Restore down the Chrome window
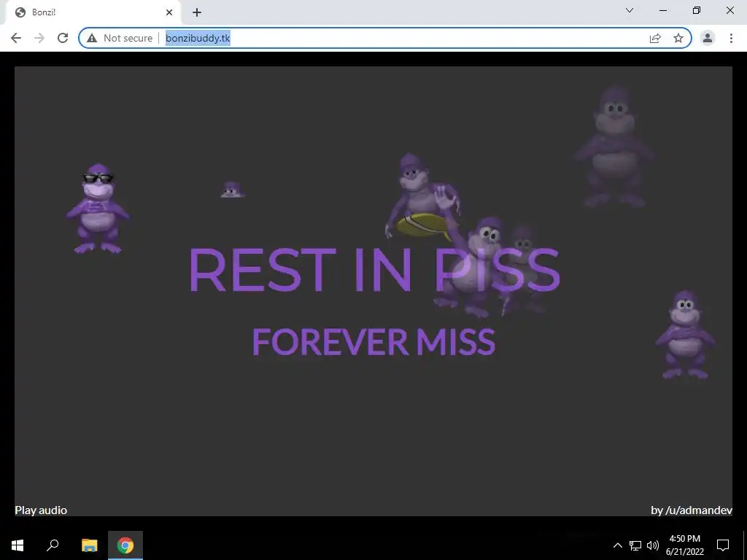The width and height of the screenshot is (747, 560). (x=697, y=10)
